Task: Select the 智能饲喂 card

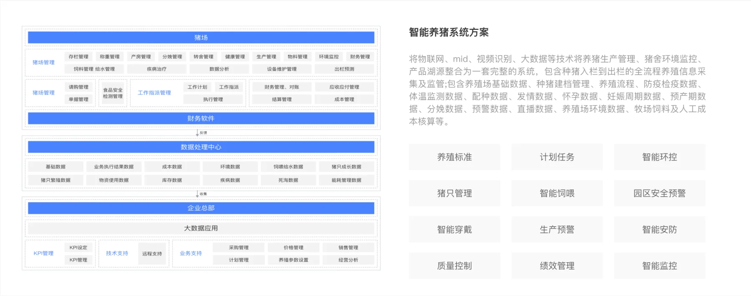Action: click(557, 193)
